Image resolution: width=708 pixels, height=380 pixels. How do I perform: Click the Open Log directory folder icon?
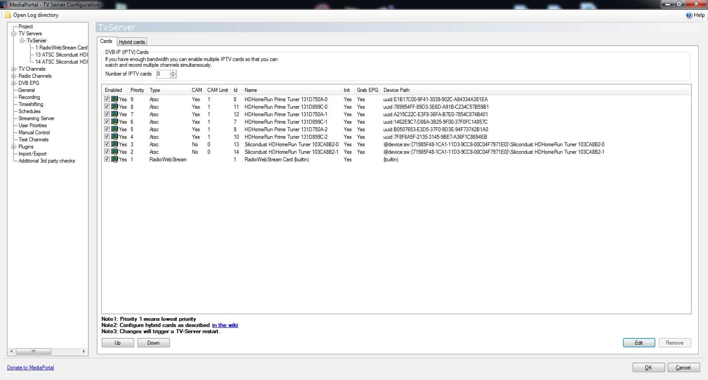[8, 15]
